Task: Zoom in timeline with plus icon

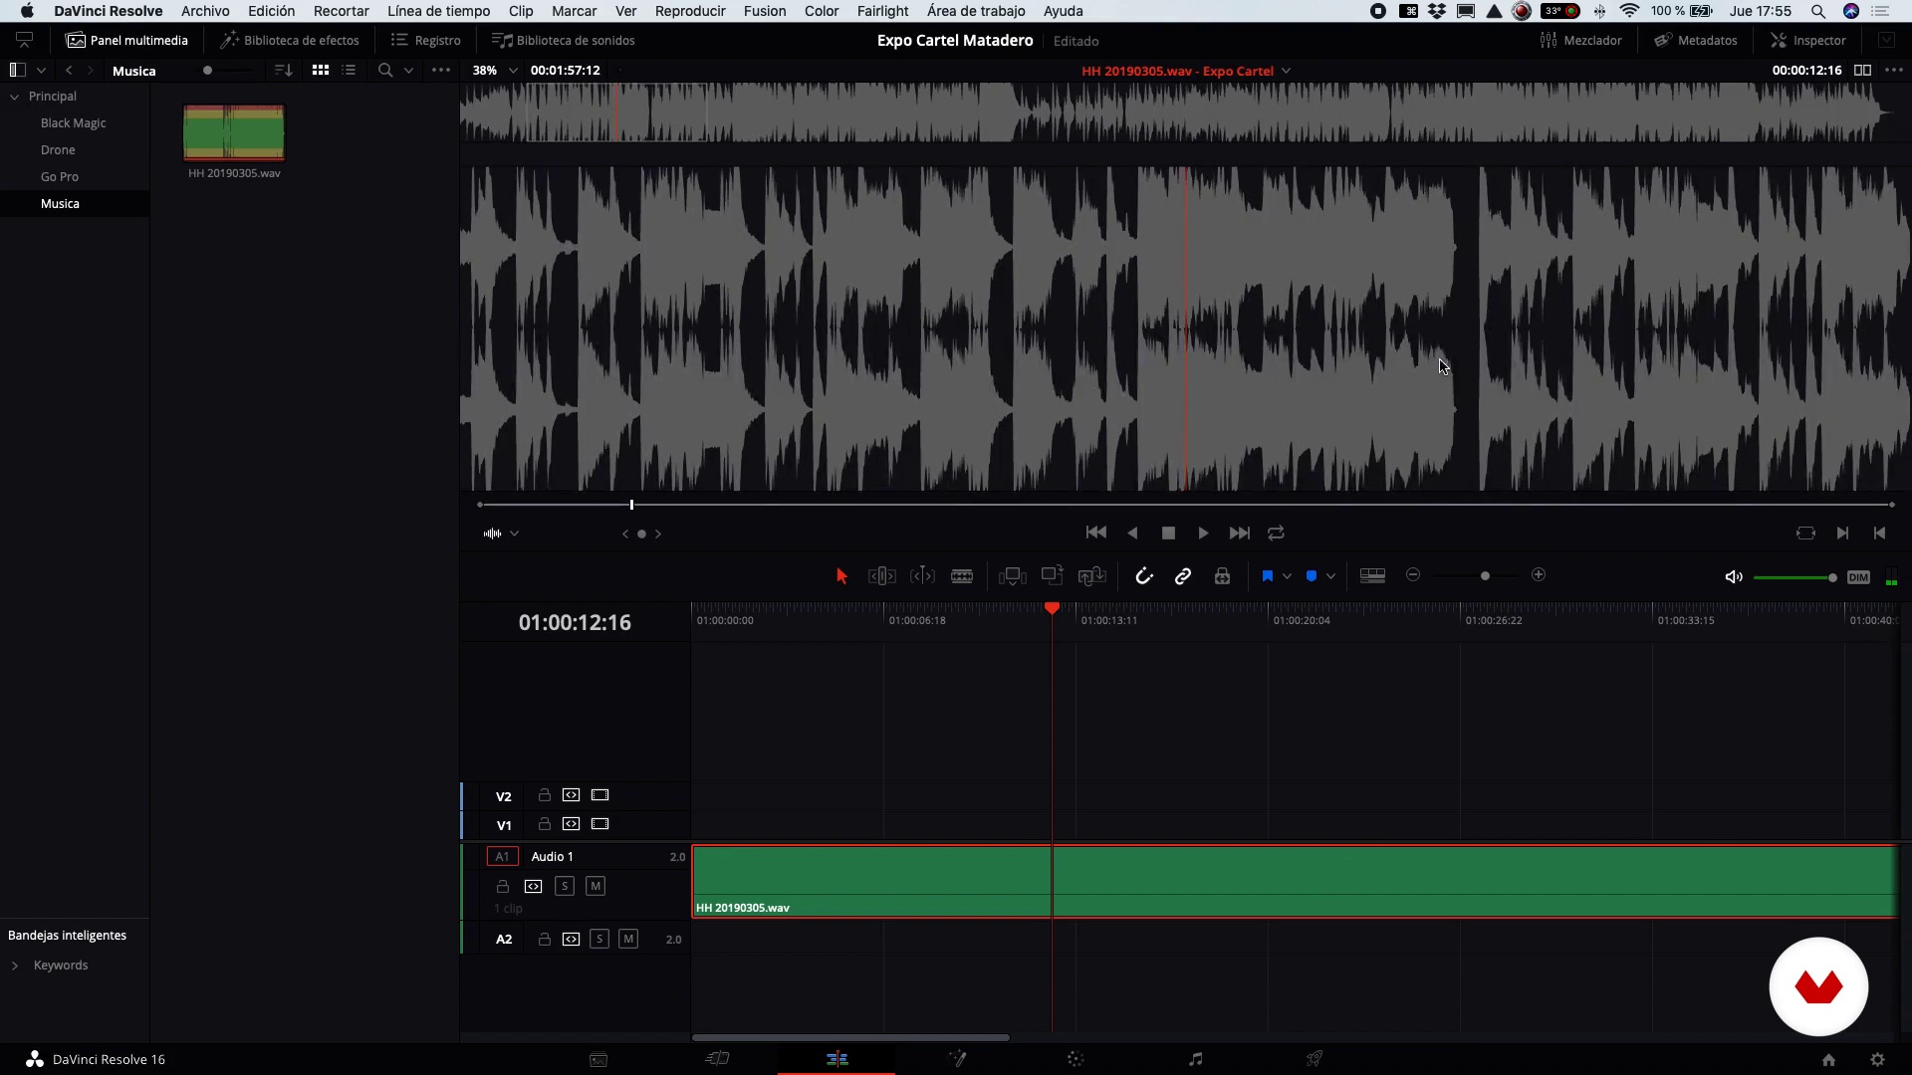Action: [1539, 575]
